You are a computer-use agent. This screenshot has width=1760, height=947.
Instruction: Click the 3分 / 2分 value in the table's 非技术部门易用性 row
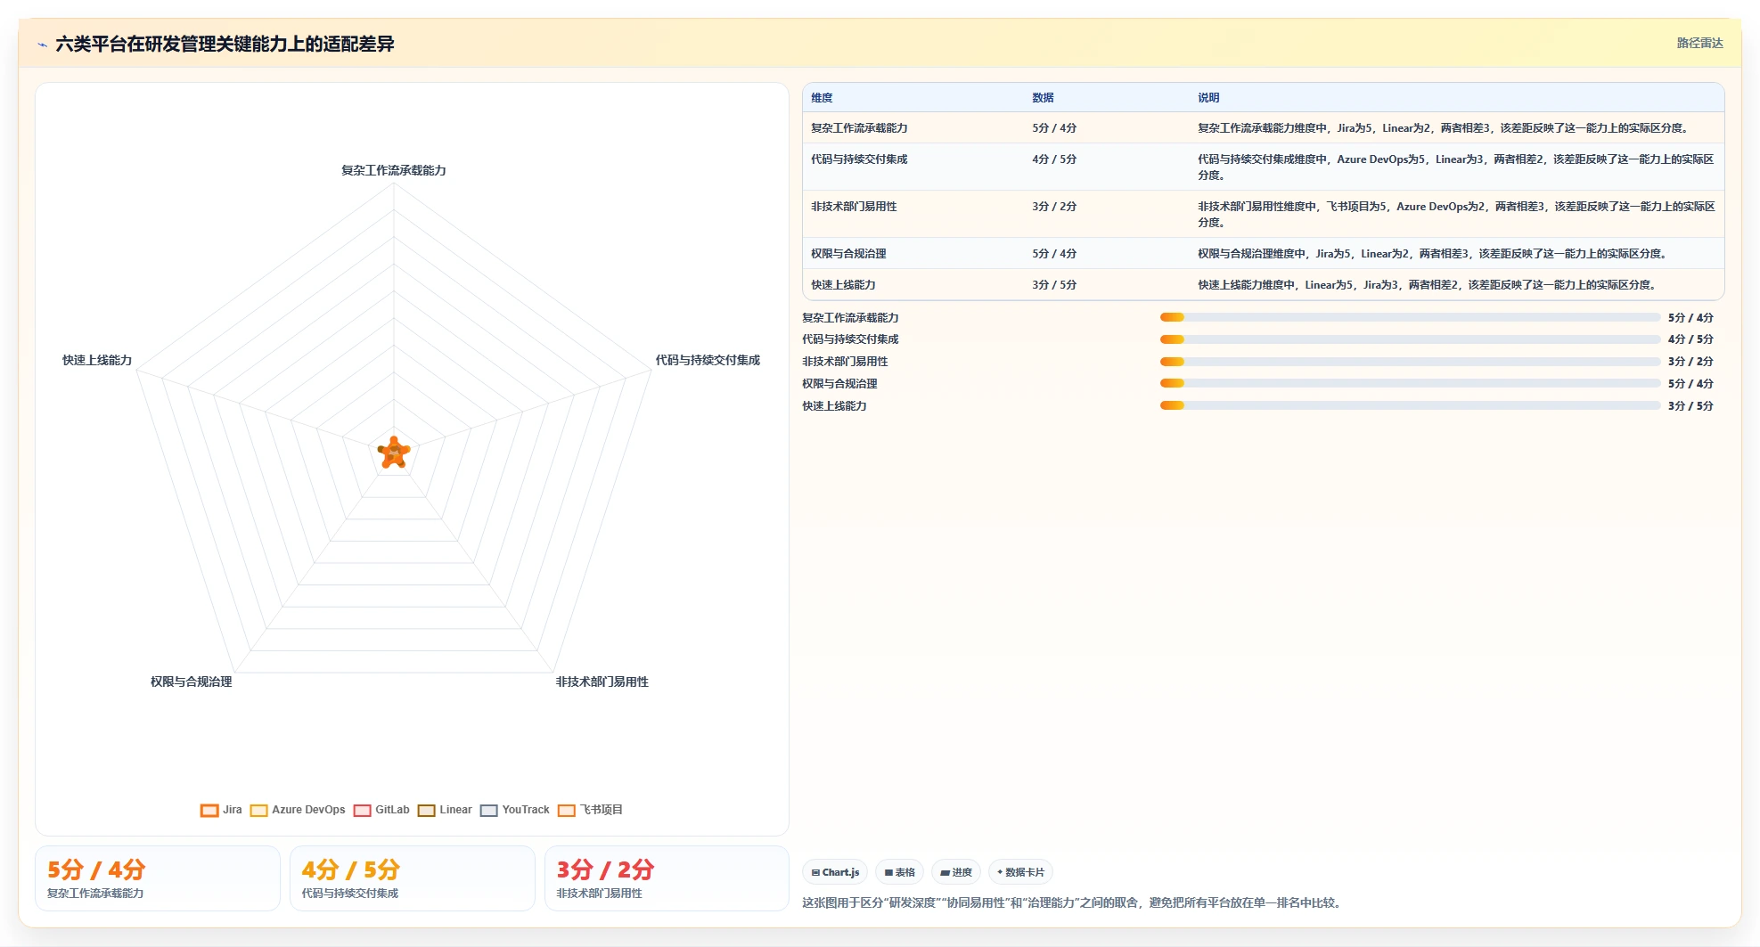pyautogui.click(x=1054, y=207)
